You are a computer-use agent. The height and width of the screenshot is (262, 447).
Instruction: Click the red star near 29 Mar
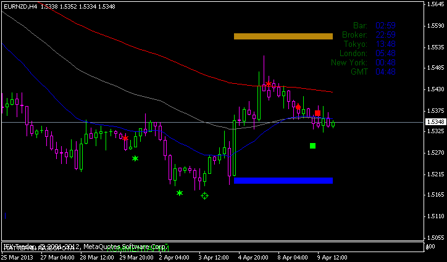(x=125, y=138)
